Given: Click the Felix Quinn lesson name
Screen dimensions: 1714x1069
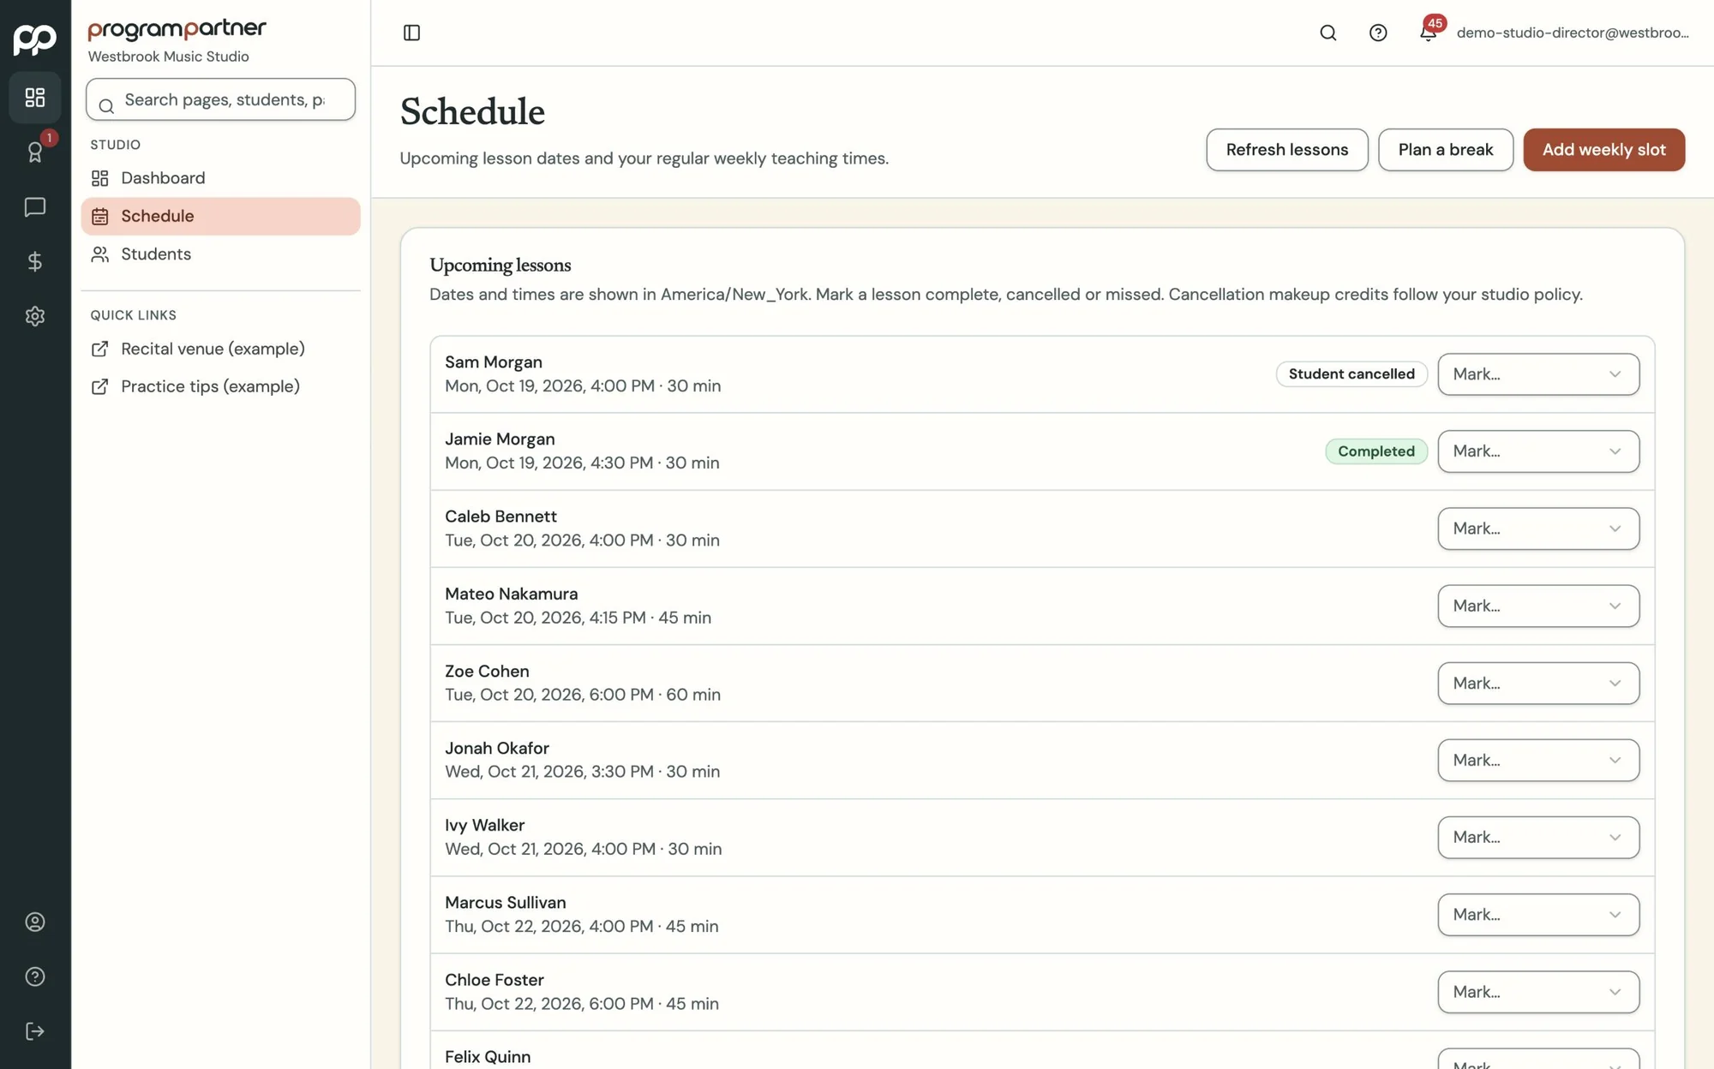Looking at the screenshot, I should pyautogui.click(x=488, y=1057).
